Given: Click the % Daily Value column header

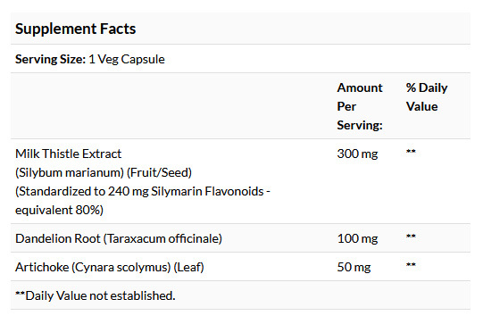Looking at the screenshot, I should [x=427, y=97].
